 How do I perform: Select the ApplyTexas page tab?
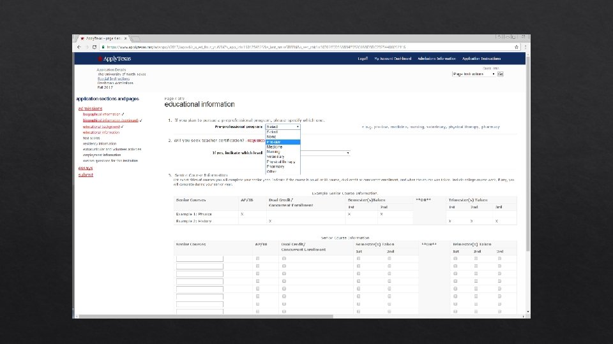point(103,38)
